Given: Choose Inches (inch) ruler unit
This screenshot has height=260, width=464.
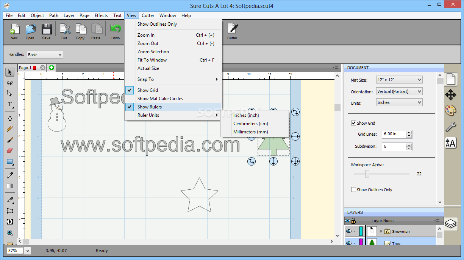Looking at the screenshot, I should (x=255, y=115).
